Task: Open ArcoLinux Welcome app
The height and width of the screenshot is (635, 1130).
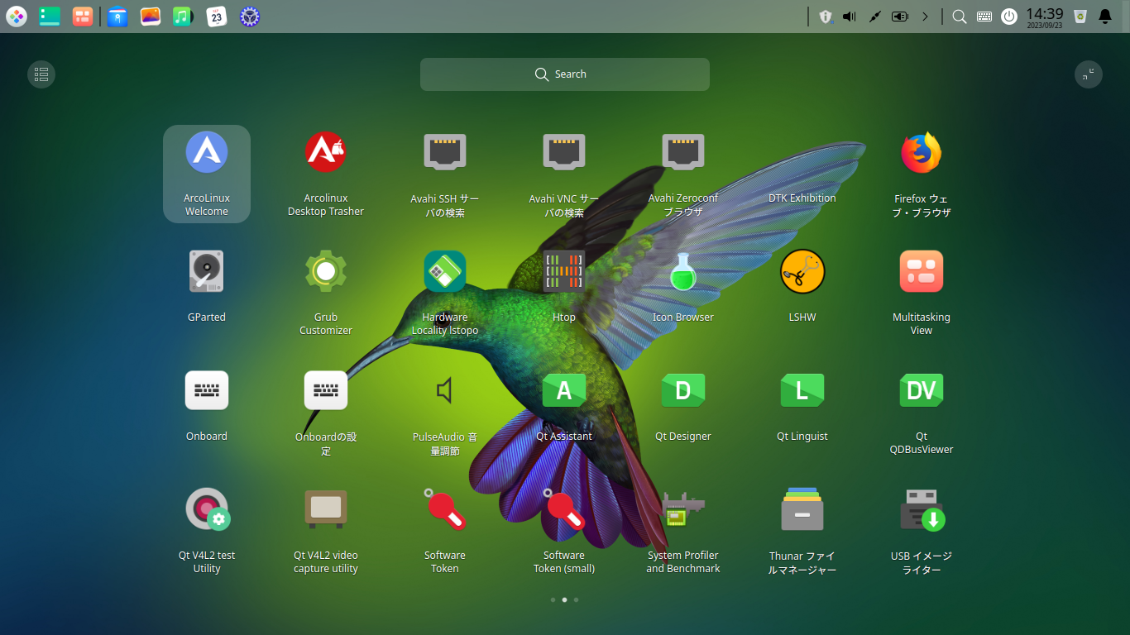Action: click(x=207, y=174)
